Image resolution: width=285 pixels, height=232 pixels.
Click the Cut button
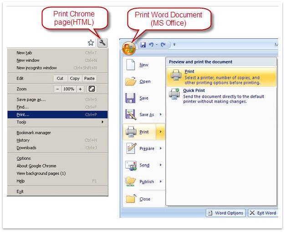[x=60, y=79]
